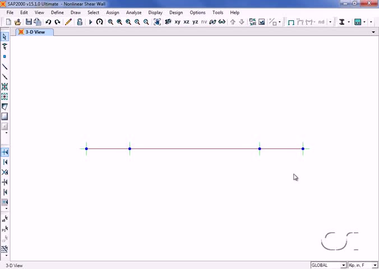Show undeformed shape

(291, 22)
